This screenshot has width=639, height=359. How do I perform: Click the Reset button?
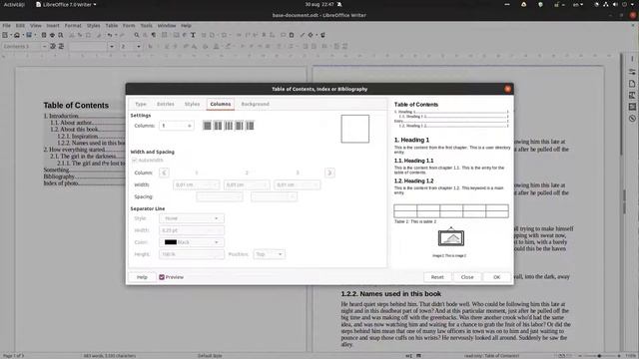[x=437, y=277]
